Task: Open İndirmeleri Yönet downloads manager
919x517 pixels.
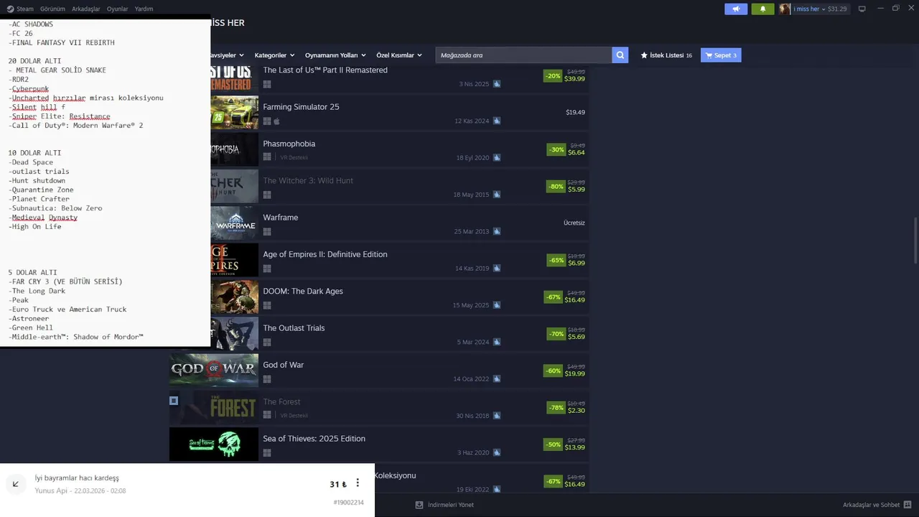Action: point(444,505)
